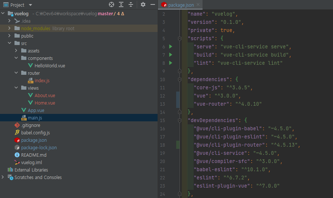
Task: Open Home.vue in views
Action: click(45, 103)
